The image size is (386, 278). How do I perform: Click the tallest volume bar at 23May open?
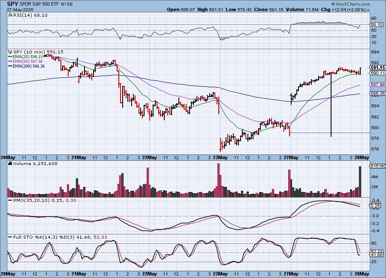click(x=218, y=180)
